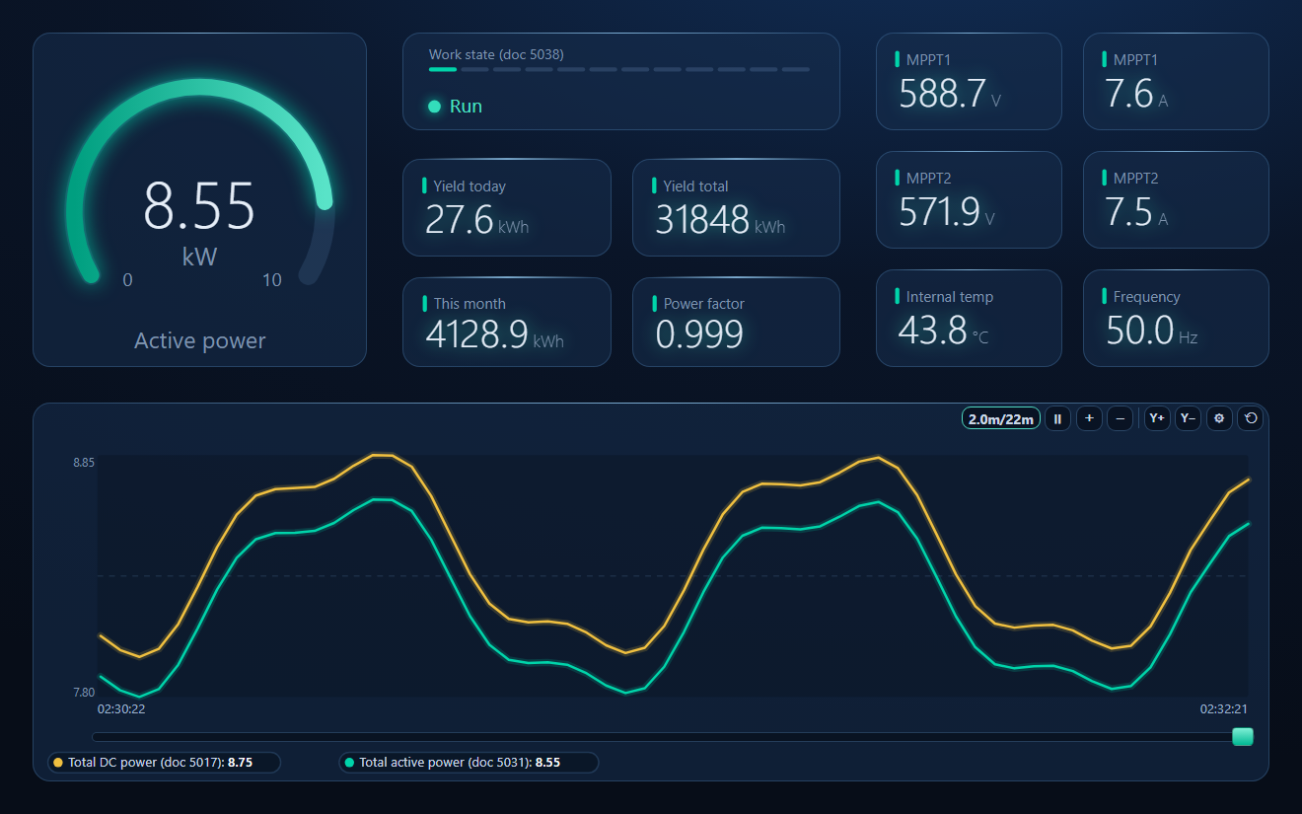Zoom out the chart time axis

click(1120, 418)
